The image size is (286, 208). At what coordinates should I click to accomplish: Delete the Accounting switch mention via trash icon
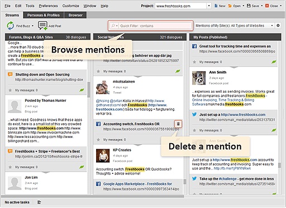[x=178, y=124]
